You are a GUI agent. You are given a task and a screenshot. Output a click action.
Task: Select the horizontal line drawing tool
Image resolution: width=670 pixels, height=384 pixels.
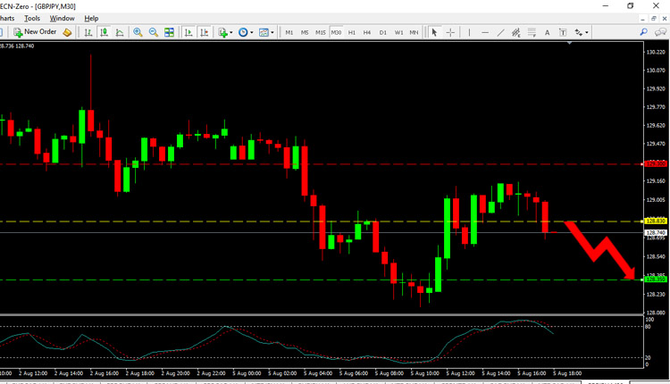[x=484, y=32]
